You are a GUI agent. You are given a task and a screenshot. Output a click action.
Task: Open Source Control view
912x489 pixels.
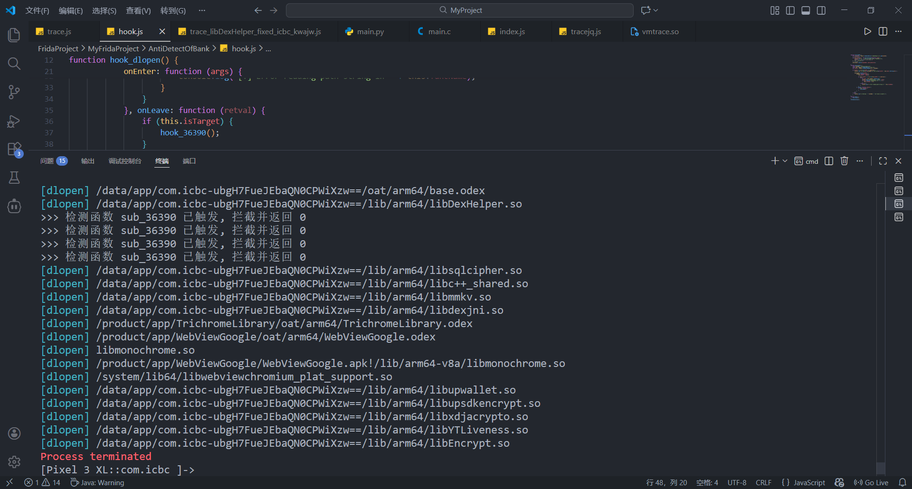pos(14,92)
